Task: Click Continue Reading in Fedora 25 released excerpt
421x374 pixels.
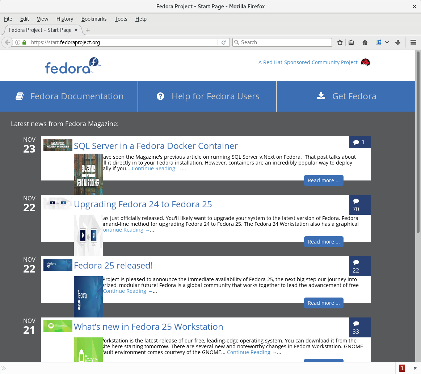Action: tap(127, 291)
